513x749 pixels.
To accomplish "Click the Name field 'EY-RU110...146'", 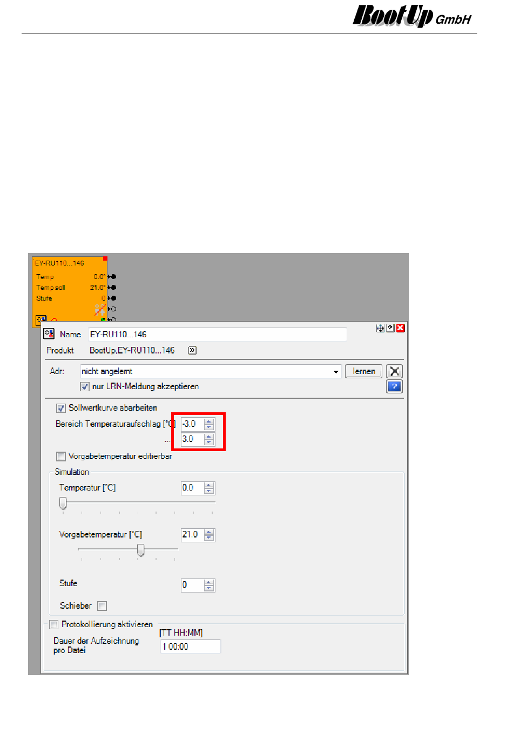I will [x=217, y=335].
